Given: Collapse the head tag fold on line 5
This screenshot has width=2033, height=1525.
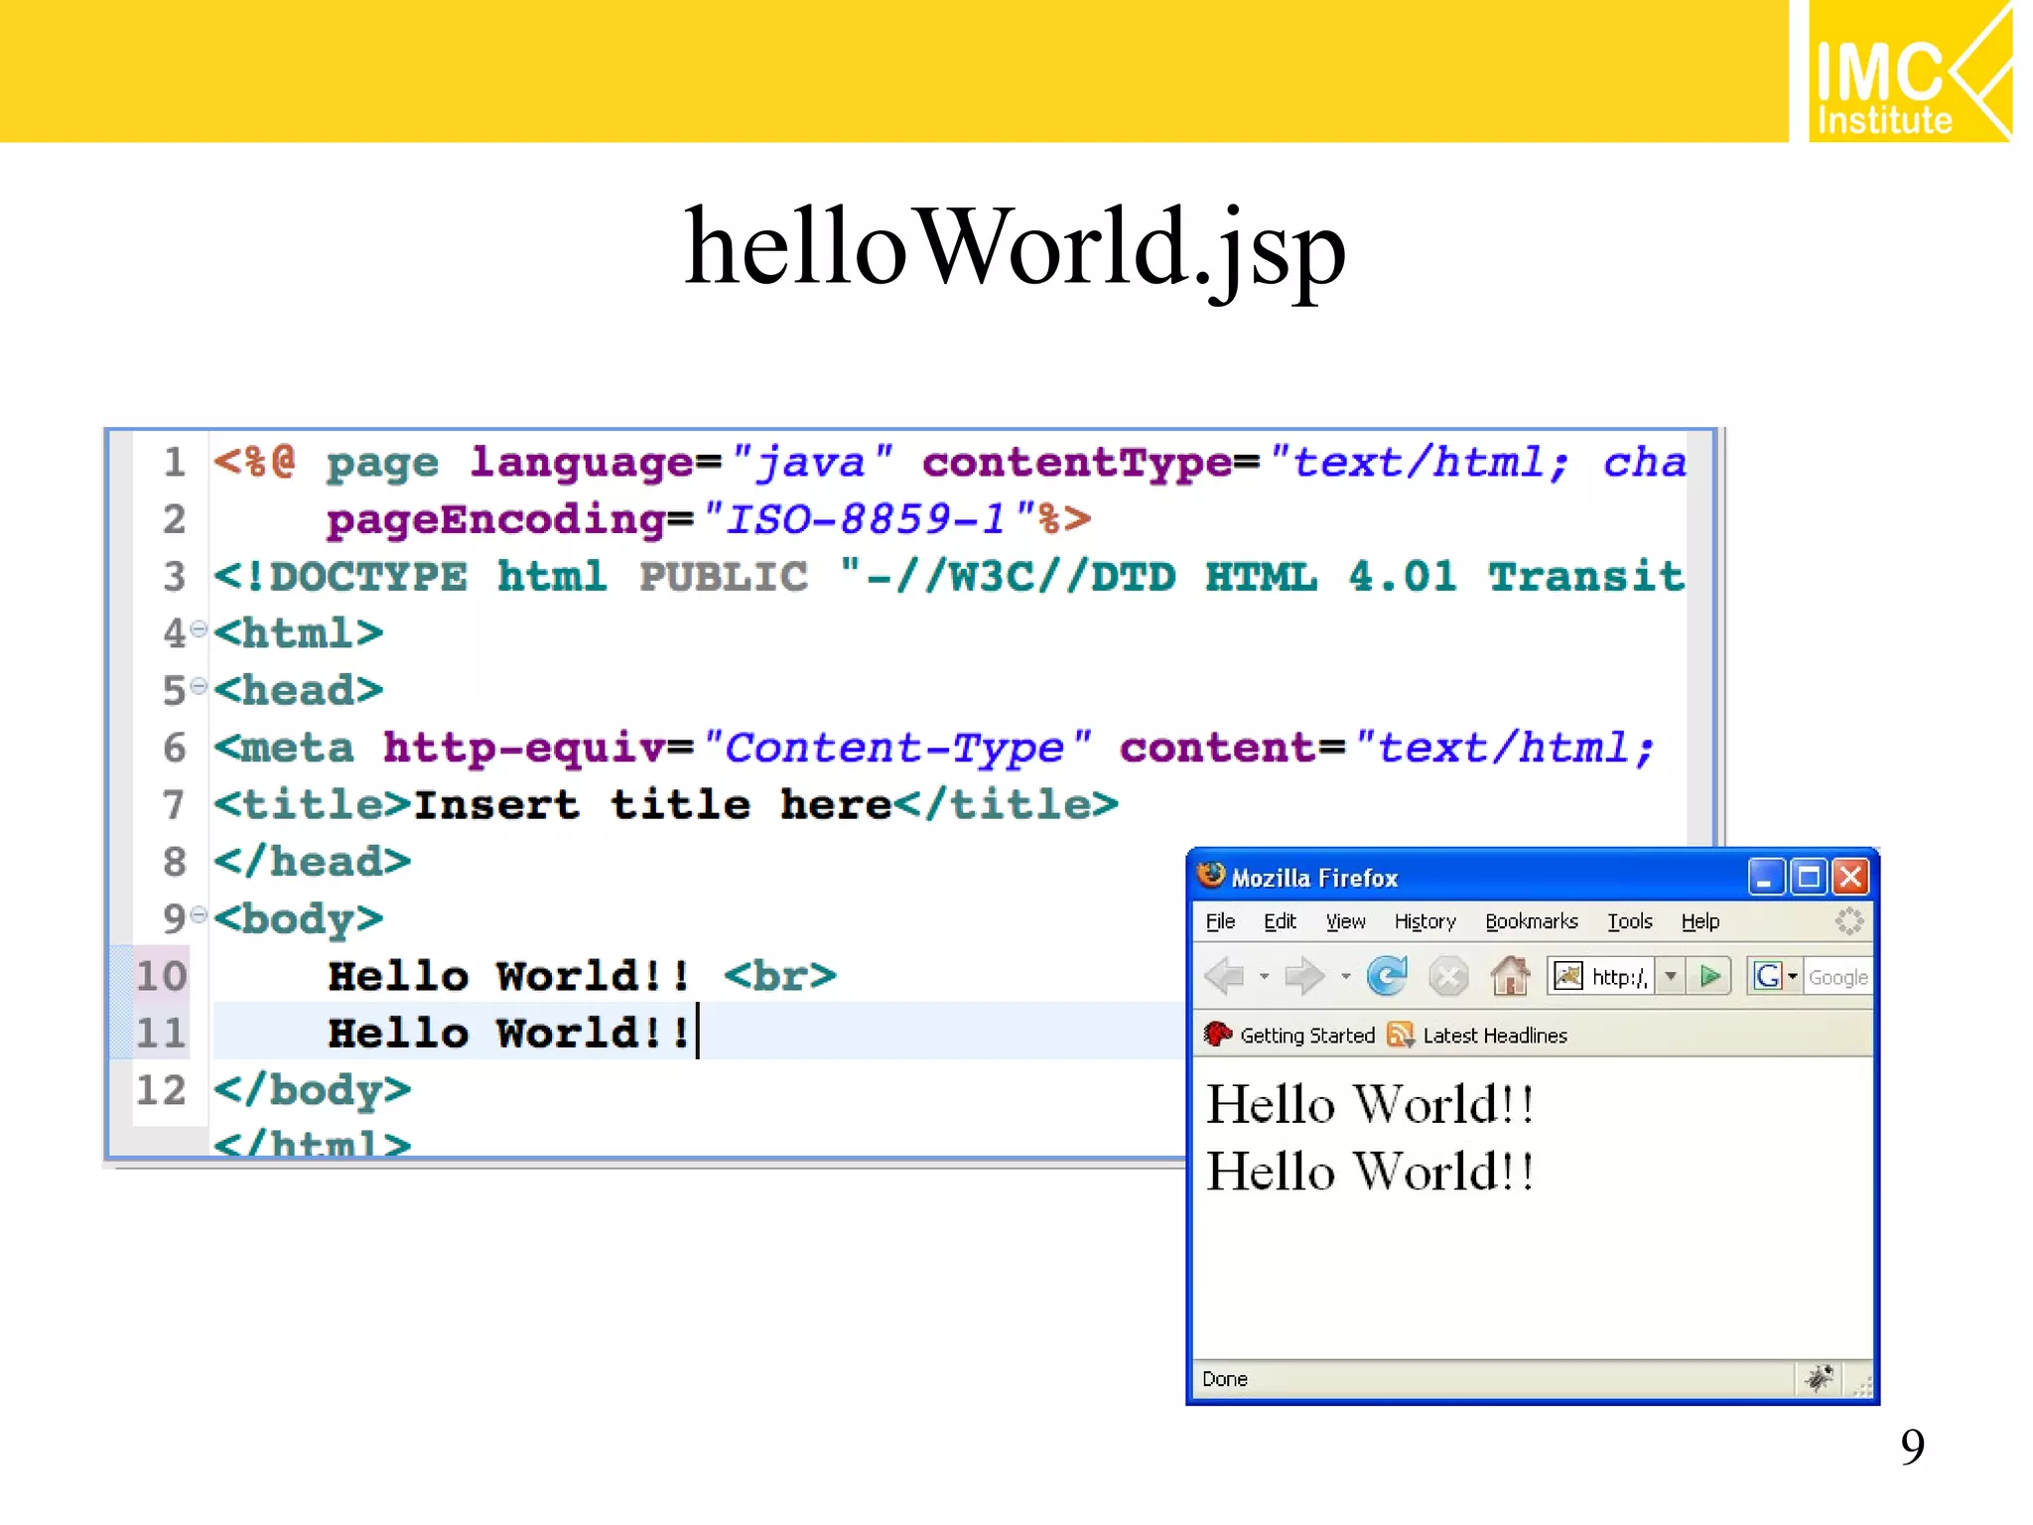Looking at the screenshot, I should 199,685.
